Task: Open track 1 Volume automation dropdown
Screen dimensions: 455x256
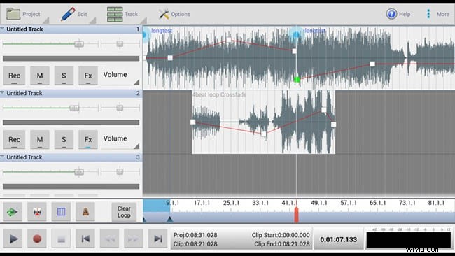Action: [x=120, y=76]
